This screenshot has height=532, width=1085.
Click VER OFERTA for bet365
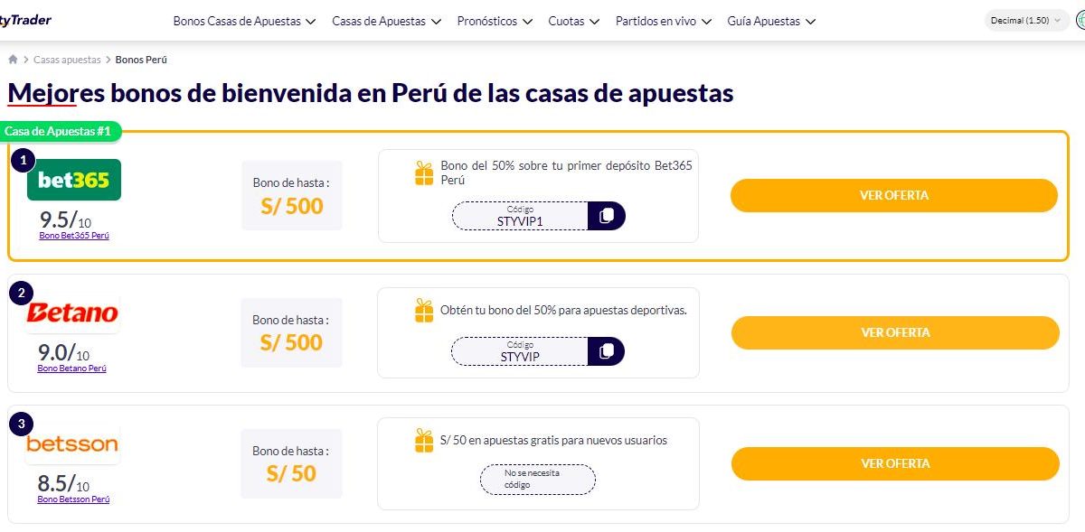pos(893,195)
